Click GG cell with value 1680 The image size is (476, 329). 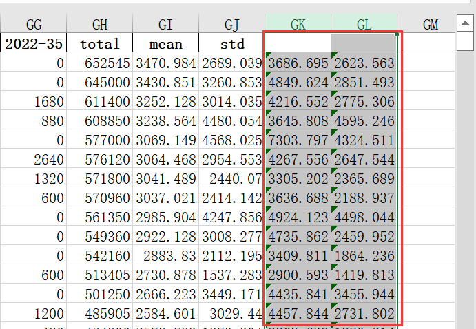33,100
